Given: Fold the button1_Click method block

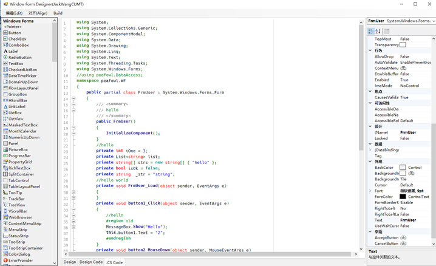Looking at the screenshot, I should coord(73,210).
